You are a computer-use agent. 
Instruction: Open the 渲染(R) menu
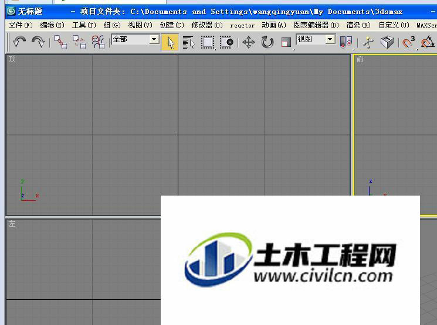coord(358,25)
